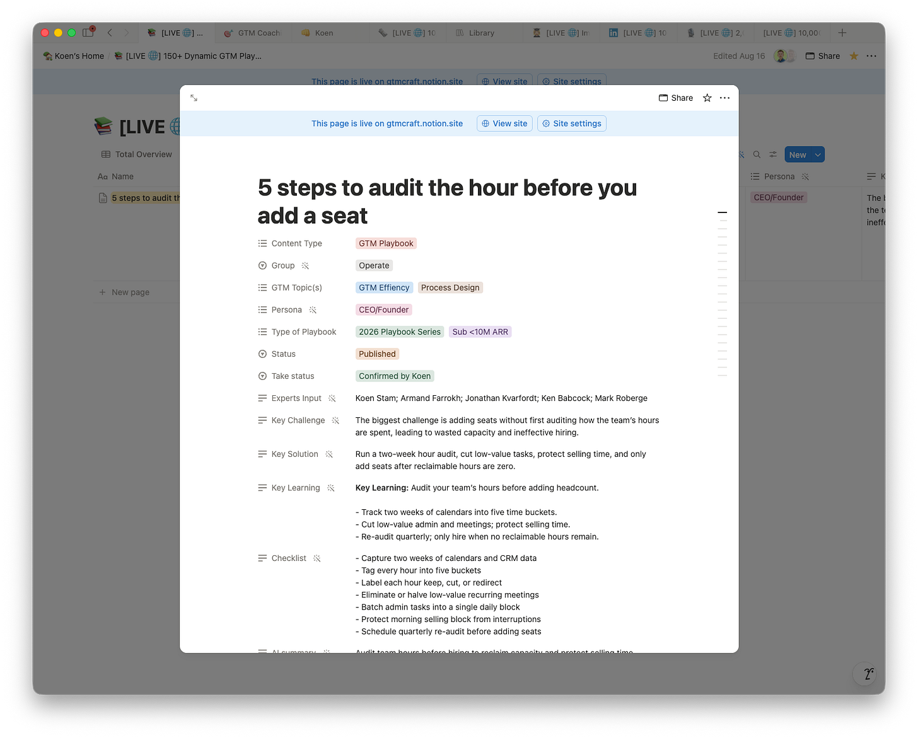Click the Checklist property label
The height and width of the screenshot is (738, 918).
coord(289,558)
